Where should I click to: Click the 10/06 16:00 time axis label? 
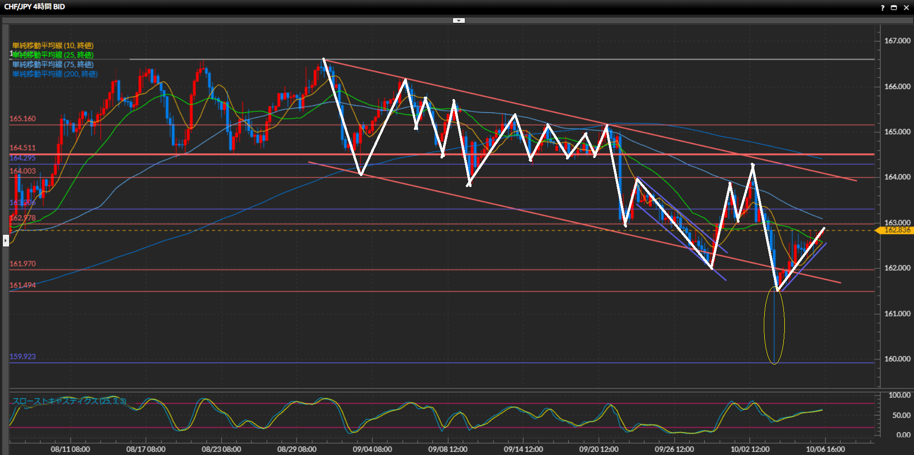825,449
